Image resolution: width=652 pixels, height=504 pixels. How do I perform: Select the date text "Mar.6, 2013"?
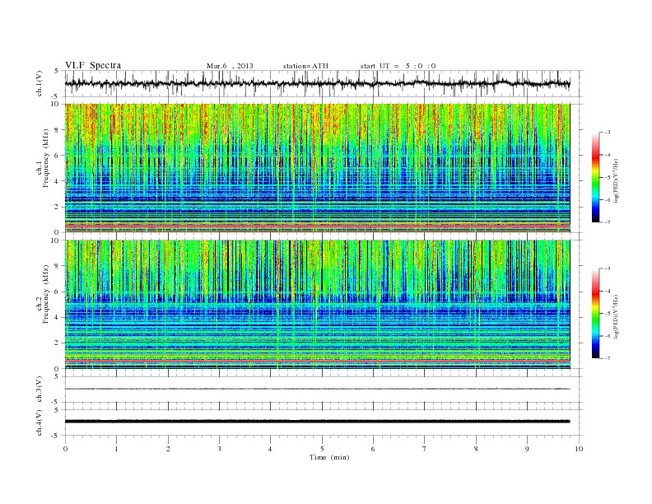[x=230, y=66]
